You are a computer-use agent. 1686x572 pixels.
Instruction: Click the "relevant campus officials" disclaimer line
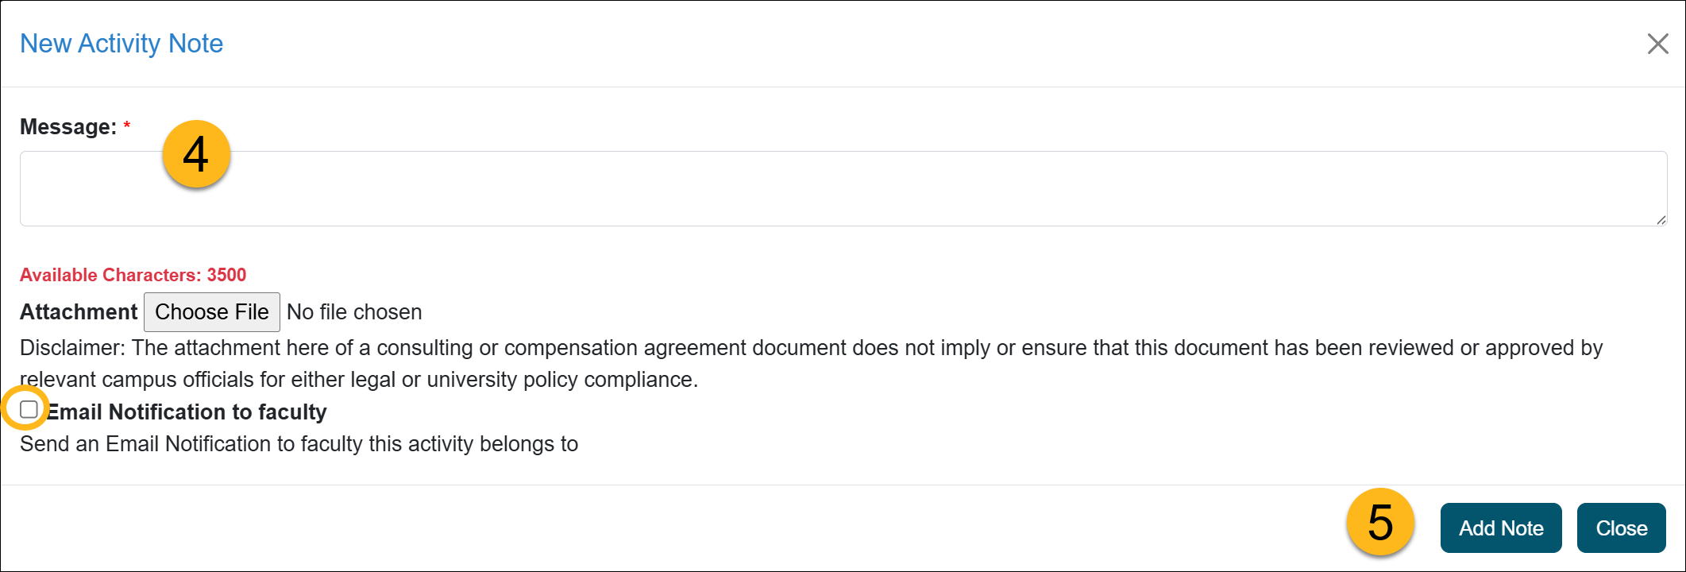pos(359,380)
